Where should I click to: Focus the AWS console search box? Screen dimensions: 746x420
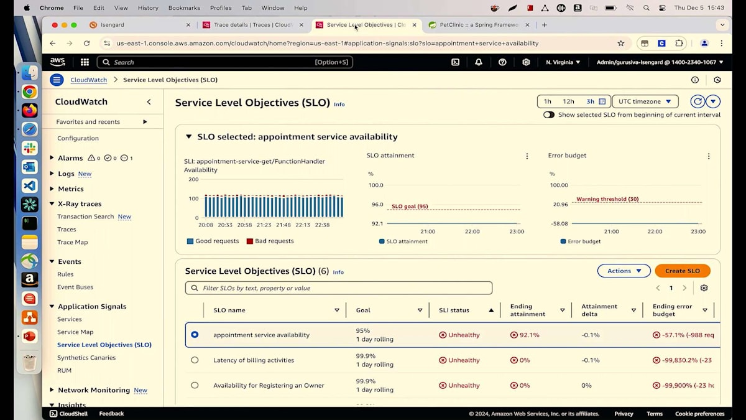click(225, 62)
